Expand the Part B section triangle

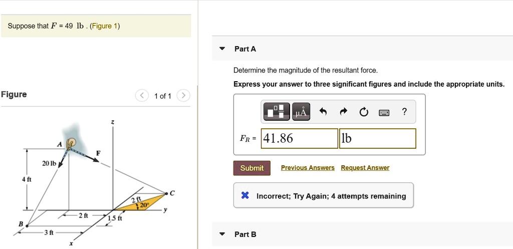[x=222, y=234]
